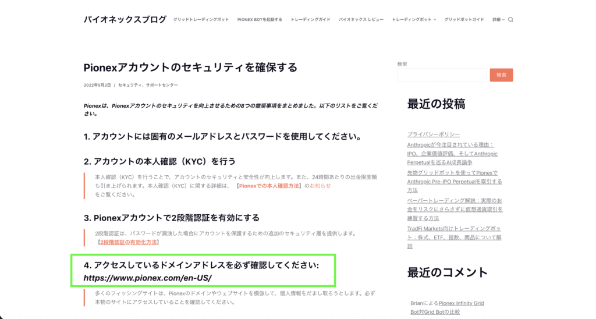Click the heading 3. Pionexアカウントで2段階認証を有効にする

(x=172, y=218)
